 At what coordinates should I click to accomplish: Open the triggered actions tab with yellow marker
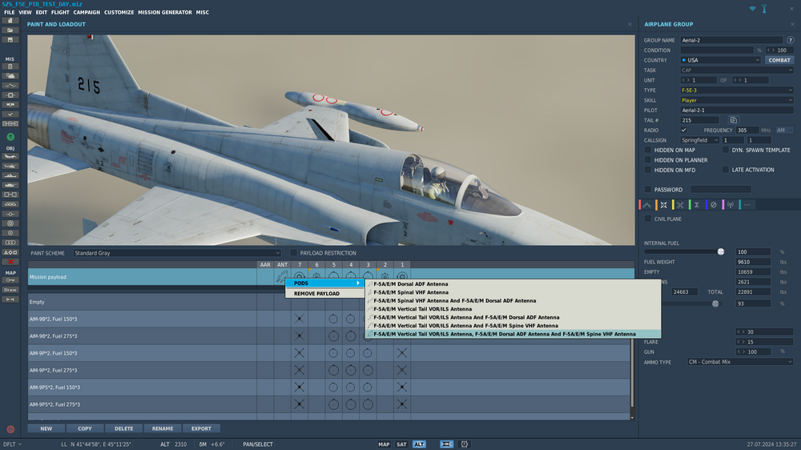pos(680,205)
